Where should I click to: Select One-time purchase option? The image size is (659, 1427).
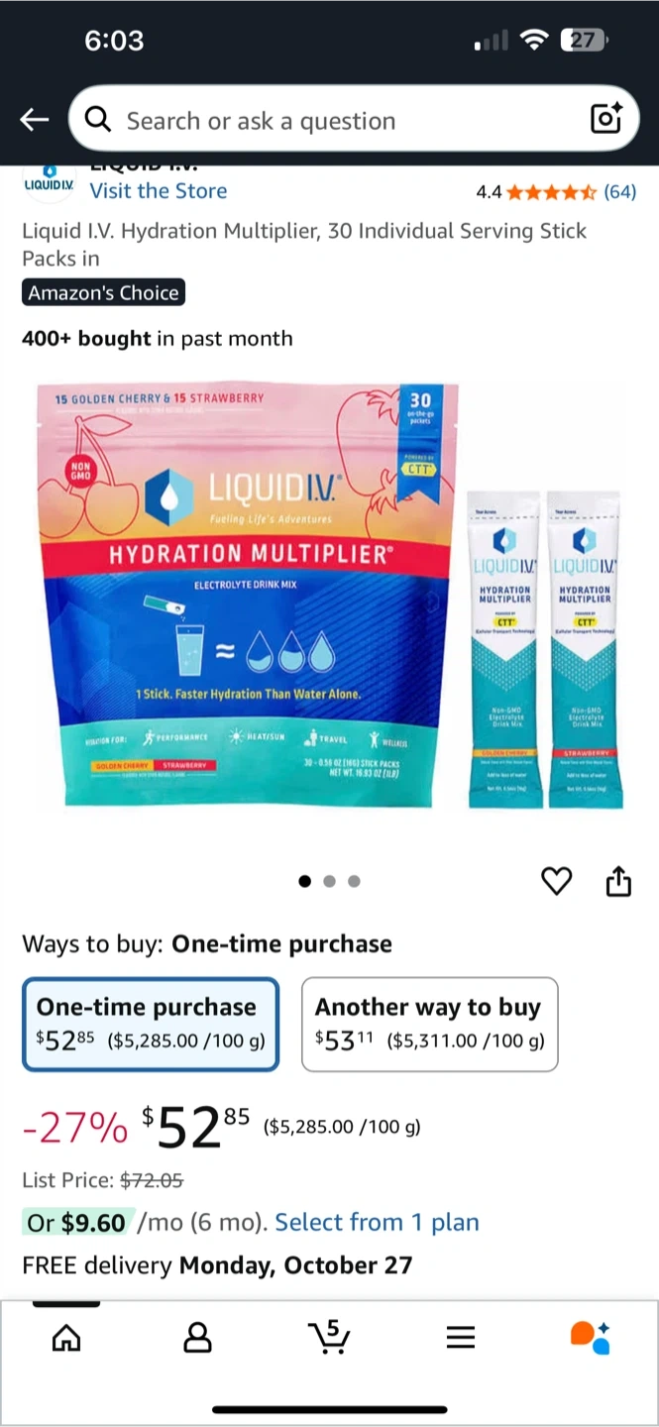[151, 1025]
